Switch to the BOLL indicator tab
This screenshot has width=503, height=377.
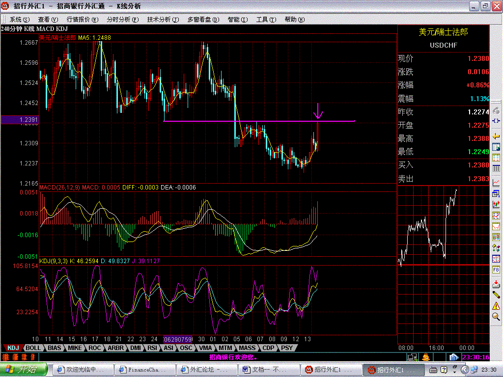33,348
